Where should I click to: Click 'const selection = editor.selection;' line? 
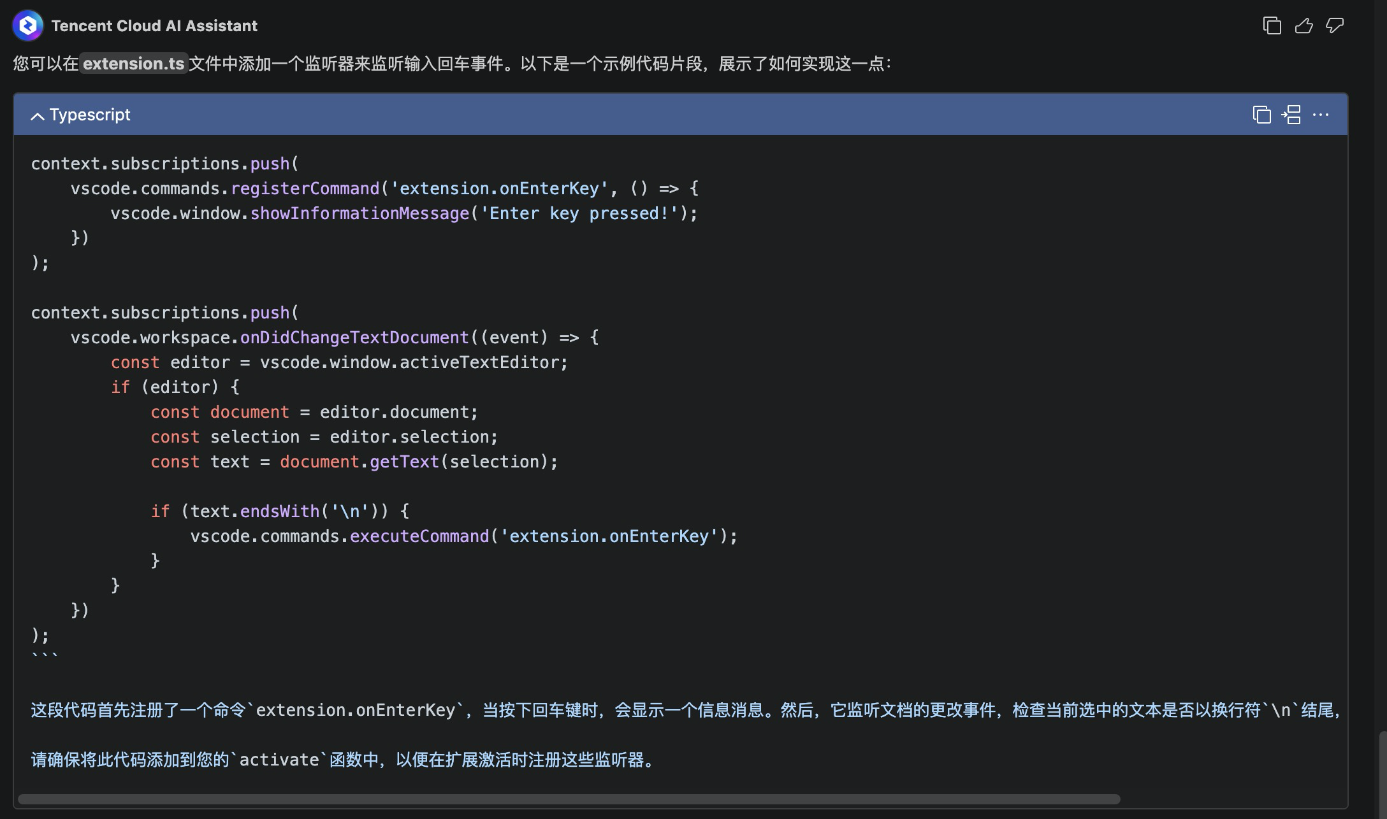coord(324,437)
